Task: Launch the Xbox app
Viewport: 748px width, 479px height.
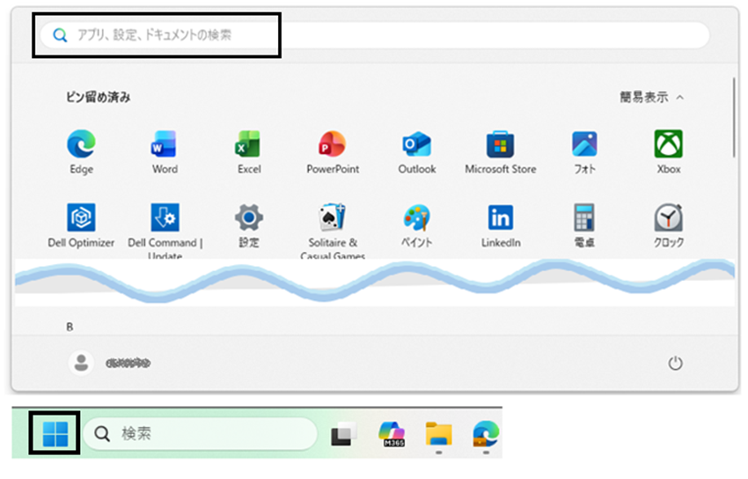Action: (668, 152)
